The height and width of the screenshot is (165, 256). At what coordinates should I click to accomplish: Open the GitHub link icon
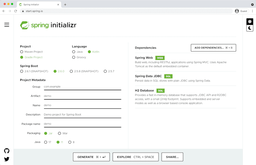coord(6,151)
